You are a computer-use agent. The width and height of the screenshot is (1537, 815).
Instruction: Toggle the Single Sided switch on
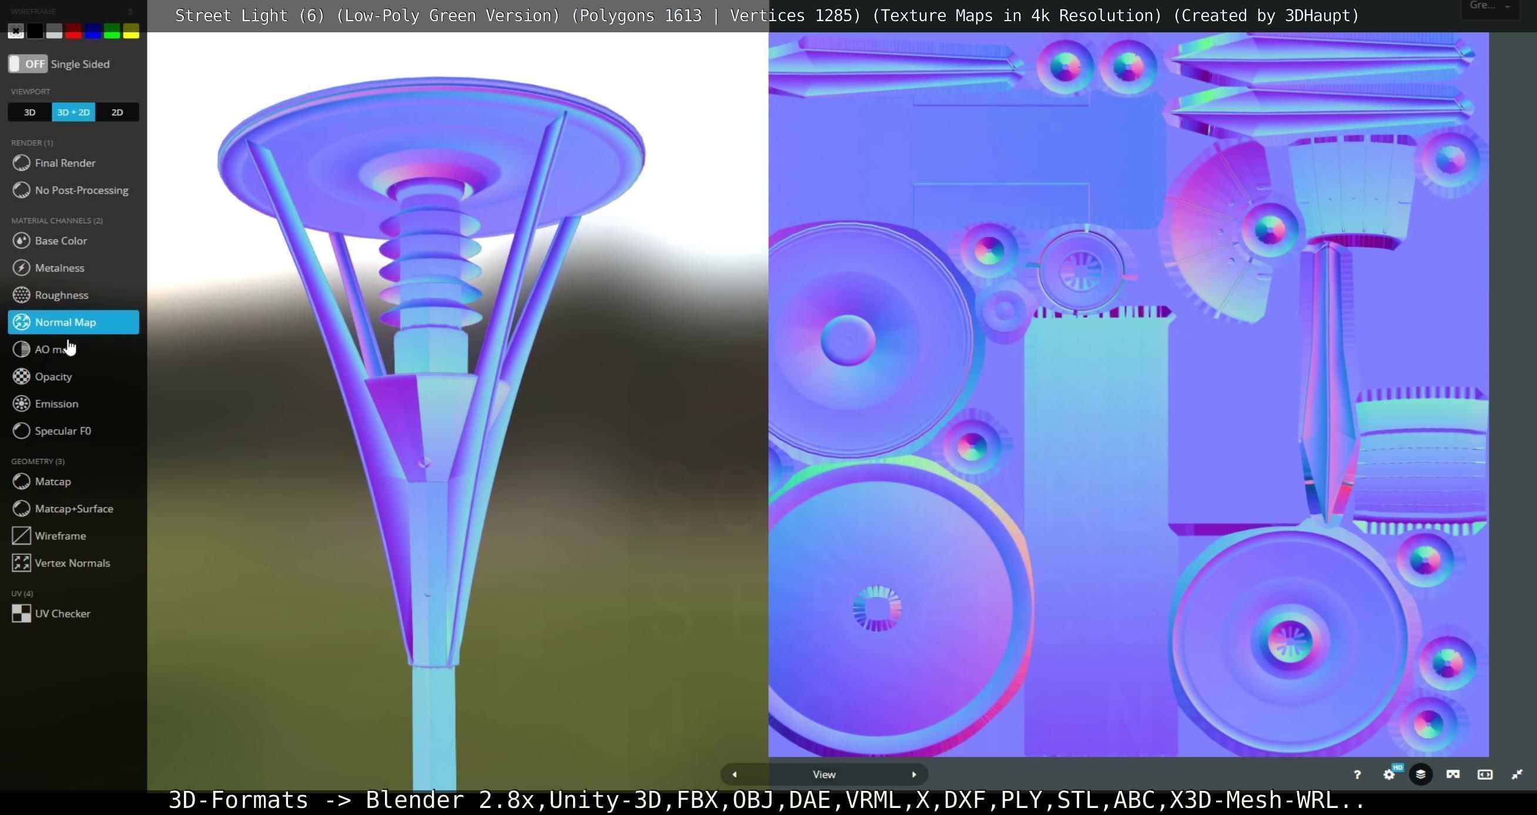coord(28,64)
